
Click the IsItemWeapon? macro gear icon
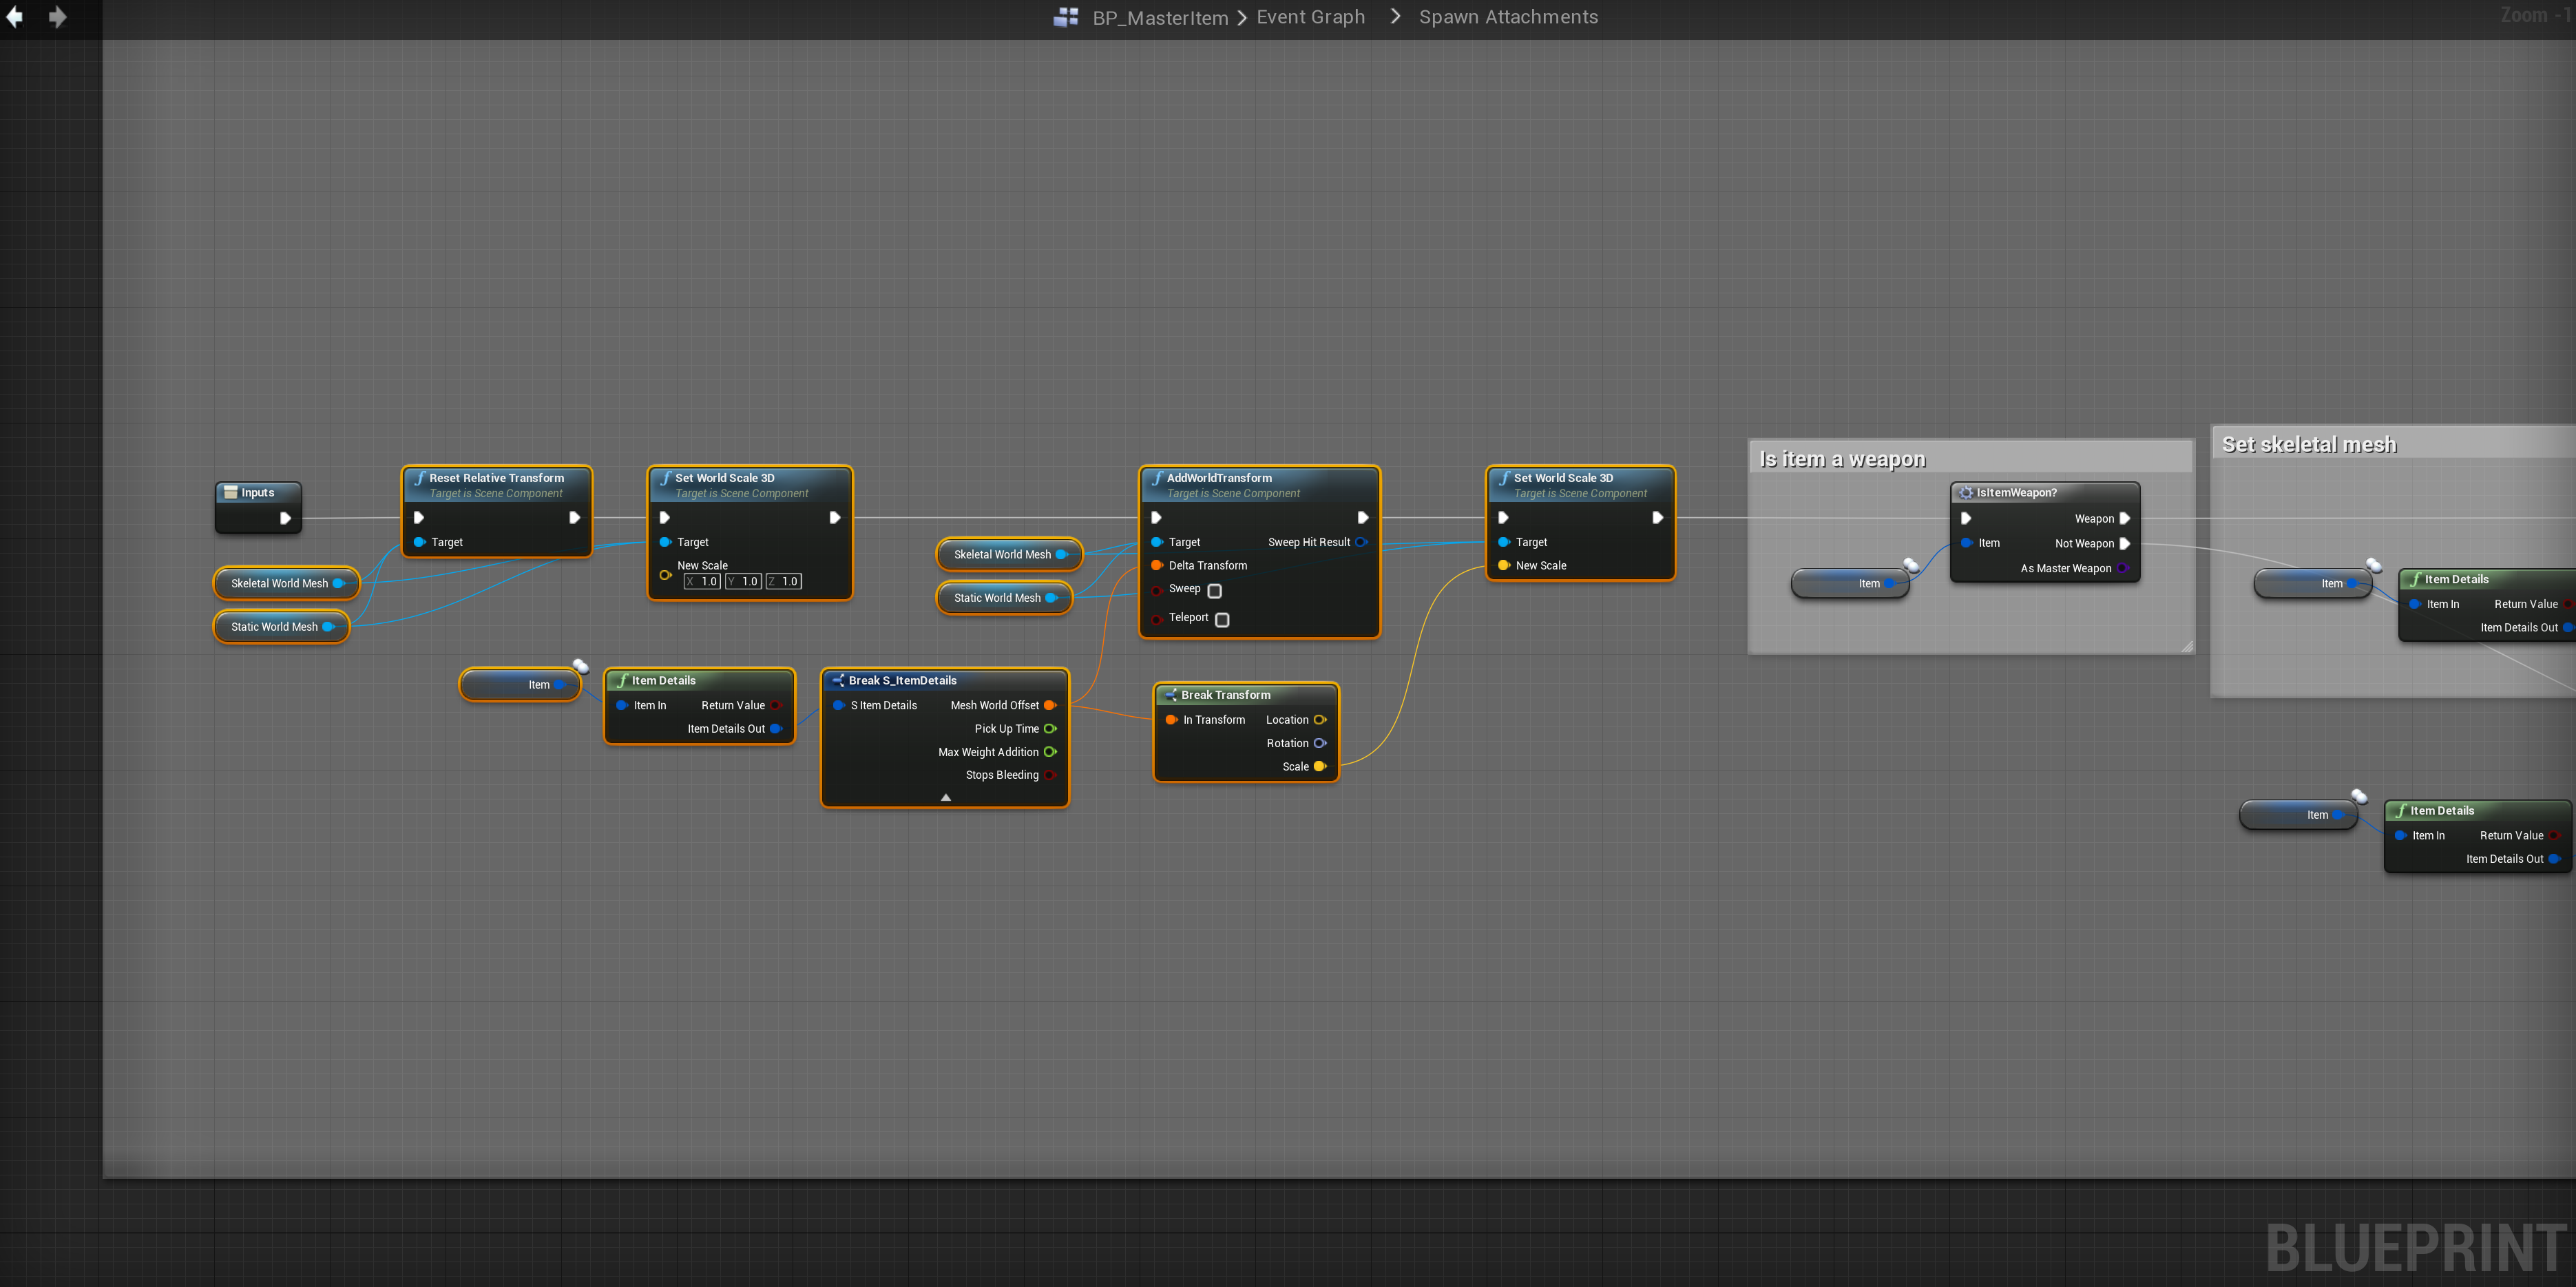click(x=1966, y=493)
